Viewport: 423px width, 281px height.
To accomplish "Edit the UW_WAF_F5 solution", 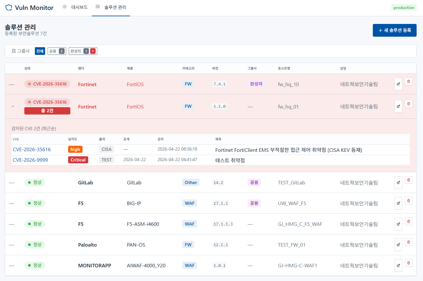I will pos(398,203).
